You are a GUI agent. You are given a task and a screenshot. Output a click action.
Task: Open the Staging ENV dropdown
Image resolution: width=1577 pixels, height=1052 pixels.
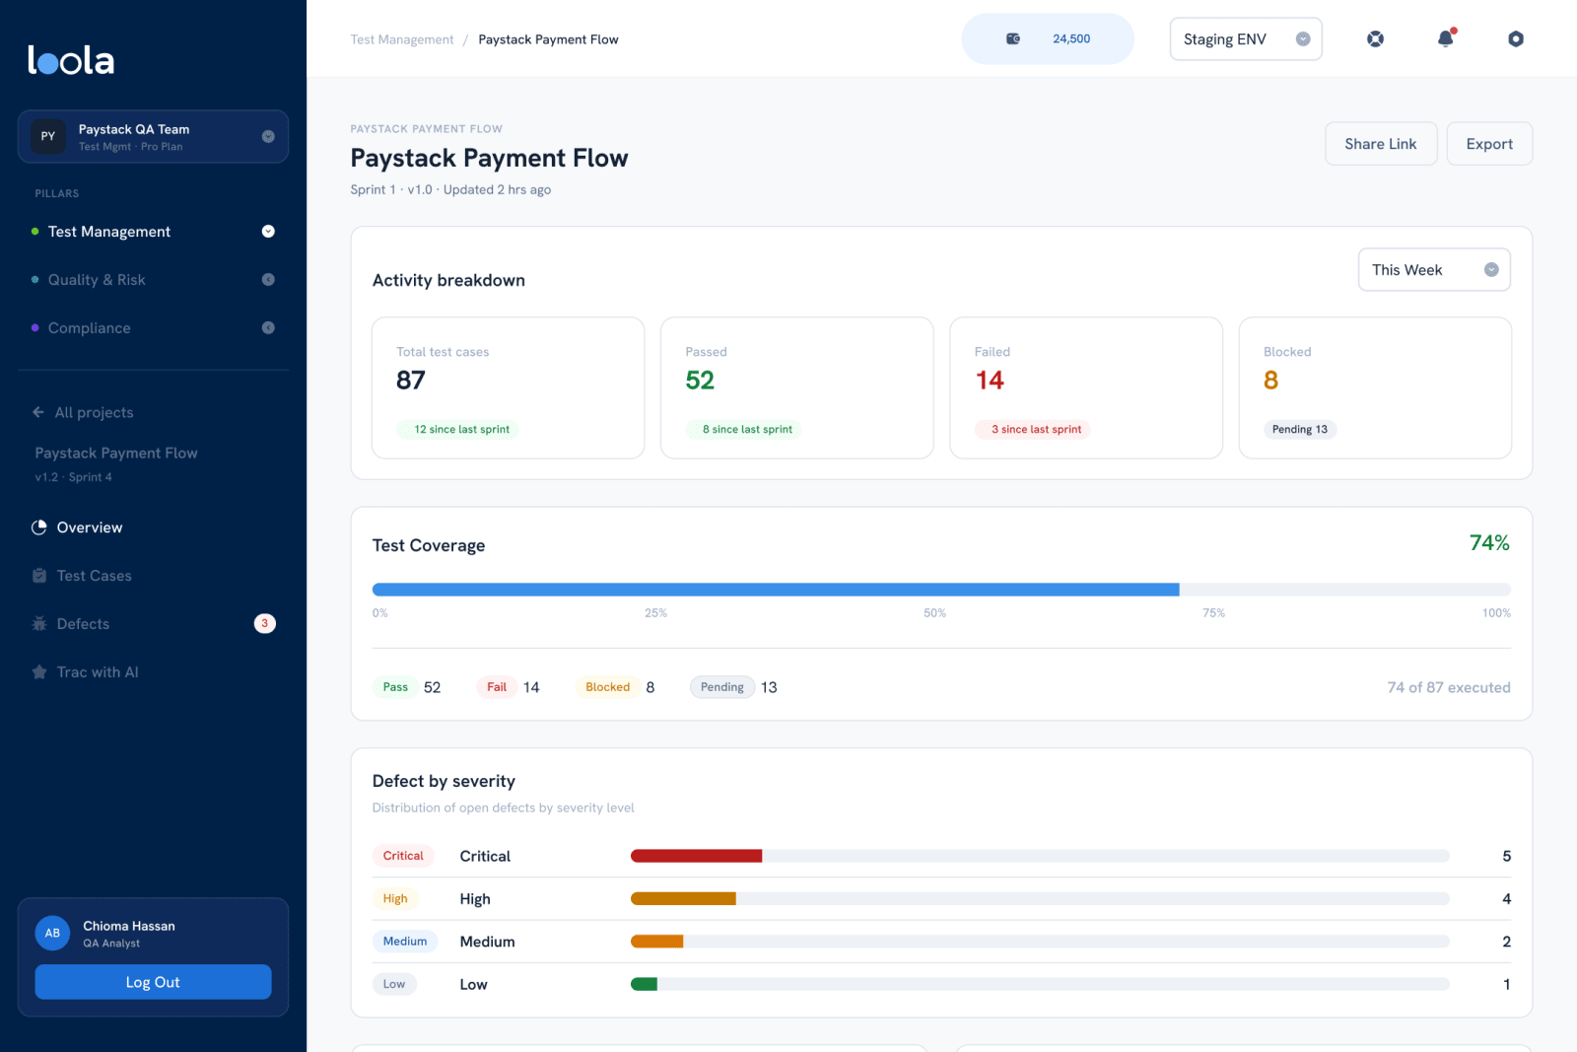[x=1246, y=39]
